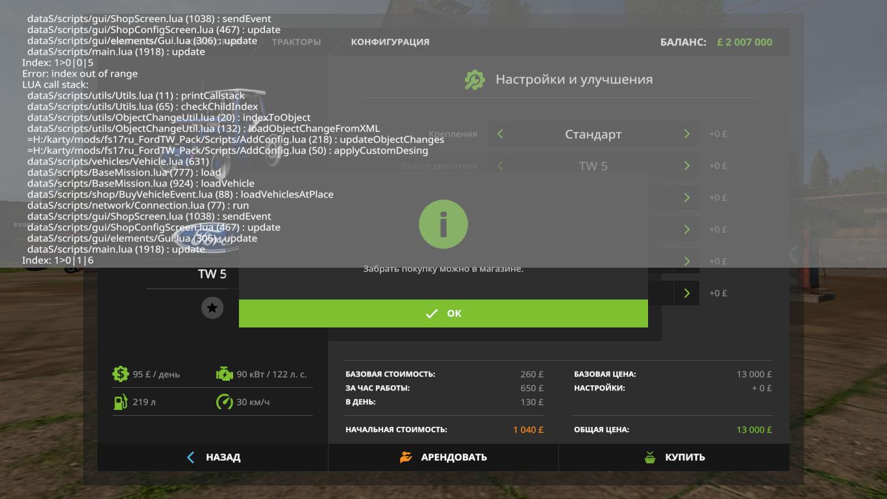Click the daily upkeep money icon
This screenshot has width=887, height=499.
pyautogui.click(x=120, y=374)
